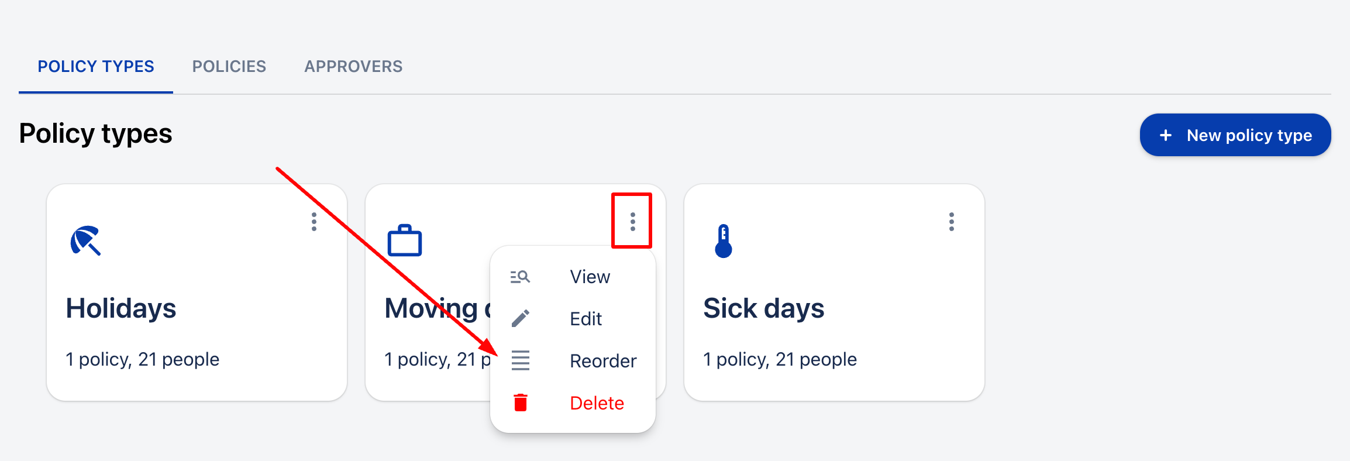
Task: Select Reorder from the context menu
Action: (x=603, y=361)
